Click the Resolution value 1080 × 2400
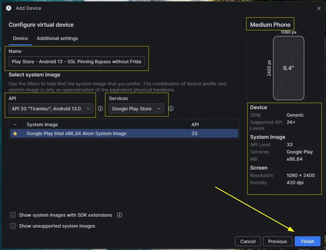The height and width of the screenshot is (250, 326). click(x=301, y=175)
